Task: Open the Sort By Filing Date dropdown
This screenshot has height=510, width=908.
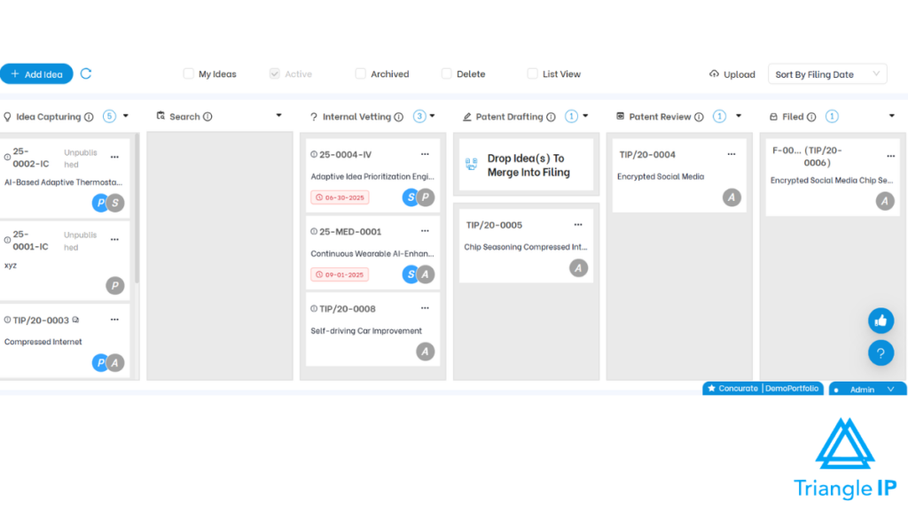Action: pos(826,74)
